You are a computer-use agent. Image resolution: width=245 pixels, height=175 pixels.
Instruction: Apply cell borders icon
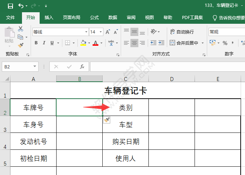coord(67,42)
